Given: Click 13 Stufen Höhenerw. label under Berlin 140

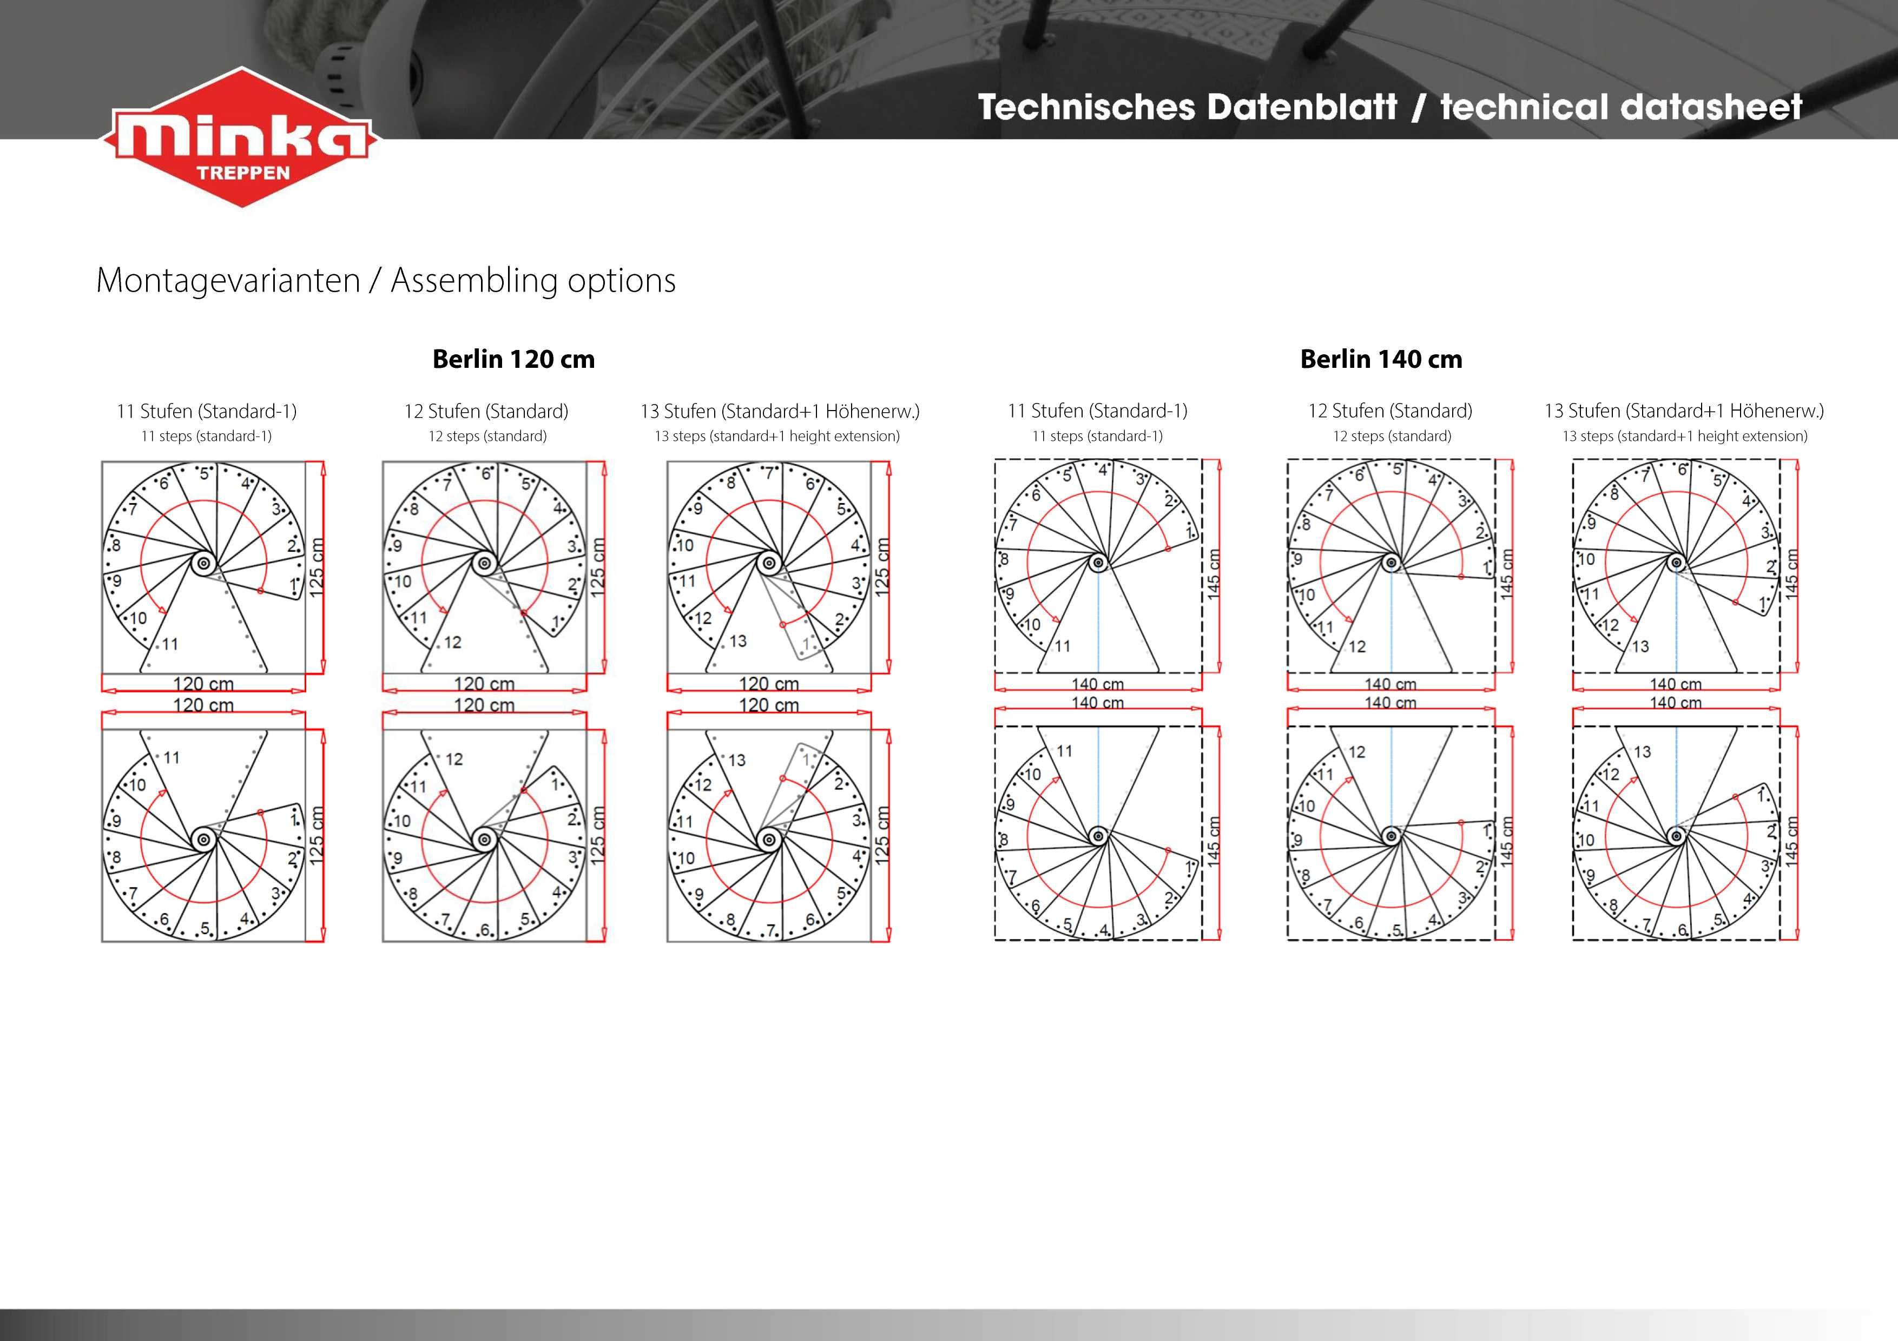Looking at the screenshot, I should point(1684,411).
